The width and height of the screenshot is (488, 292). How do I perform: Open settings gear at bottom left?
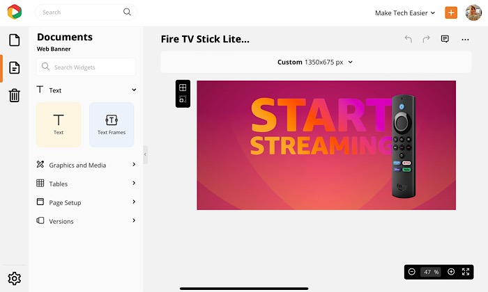[15, 278]
